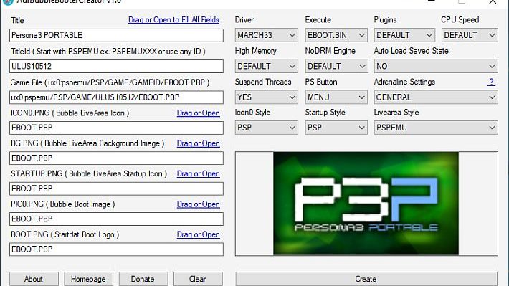509x286 pixels.
Task: Click the Clear button
Action: tap(198, 279)
